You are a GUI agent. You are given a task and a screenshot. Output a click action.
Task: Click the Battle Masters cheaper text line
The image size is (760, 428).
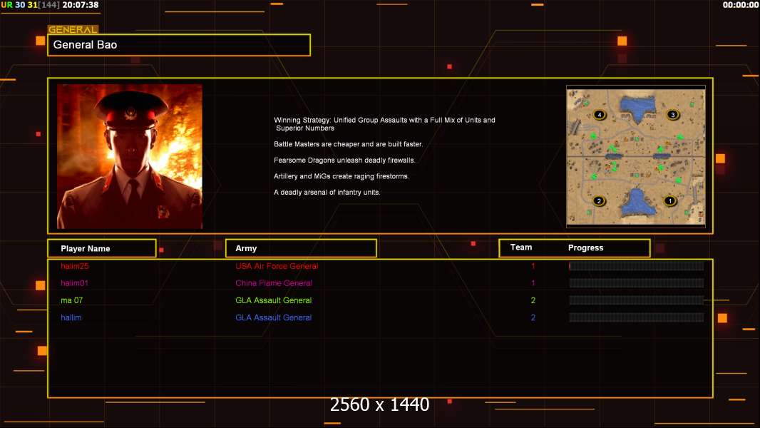tap(348, 144)
